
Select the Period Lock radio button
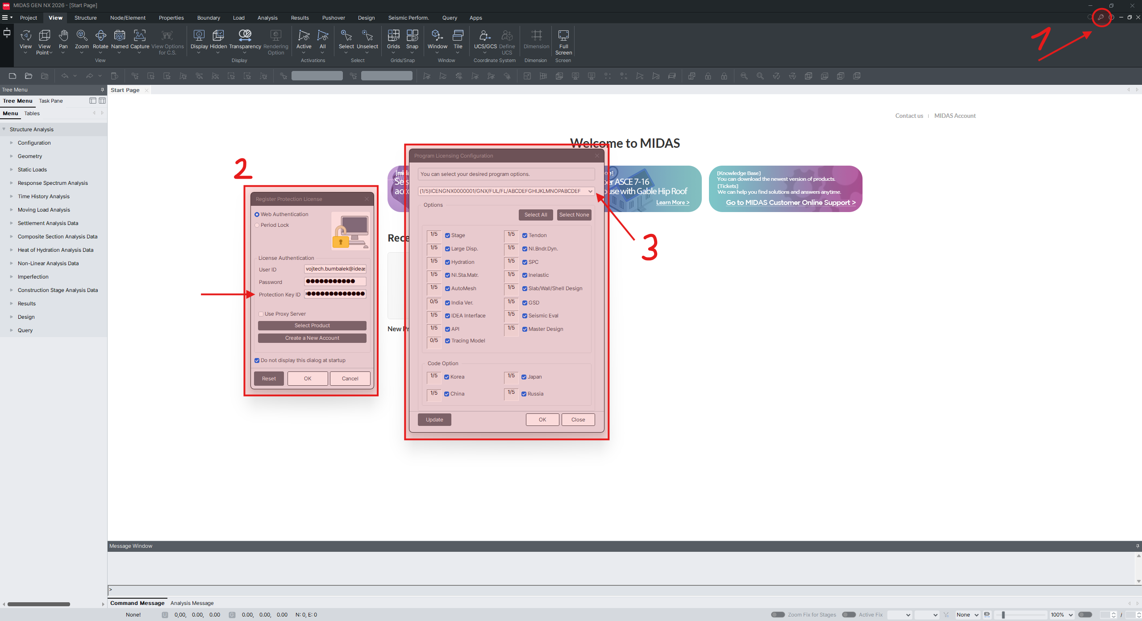point(257,225)
